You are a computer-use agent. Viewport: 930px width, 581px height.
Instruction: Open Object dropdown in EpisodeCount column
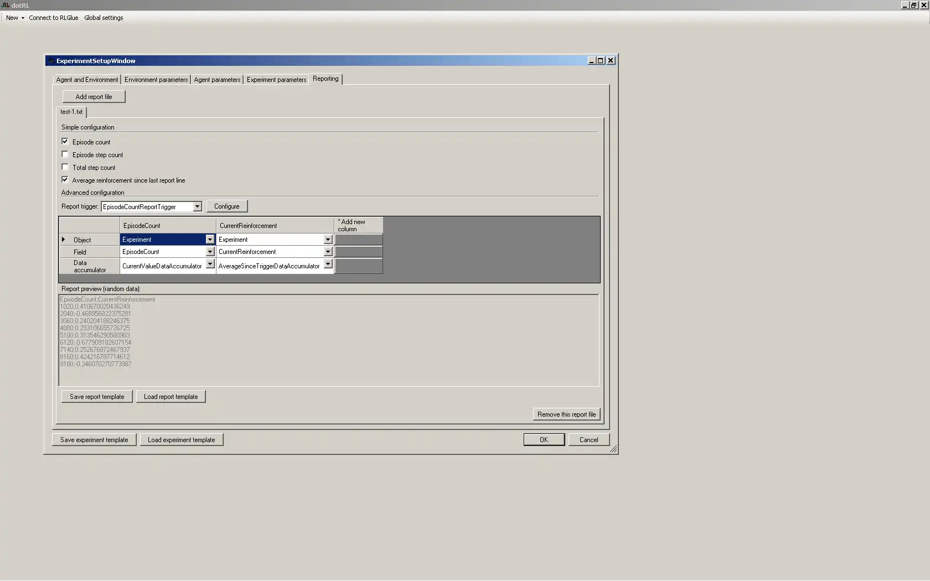pos(210,240)
